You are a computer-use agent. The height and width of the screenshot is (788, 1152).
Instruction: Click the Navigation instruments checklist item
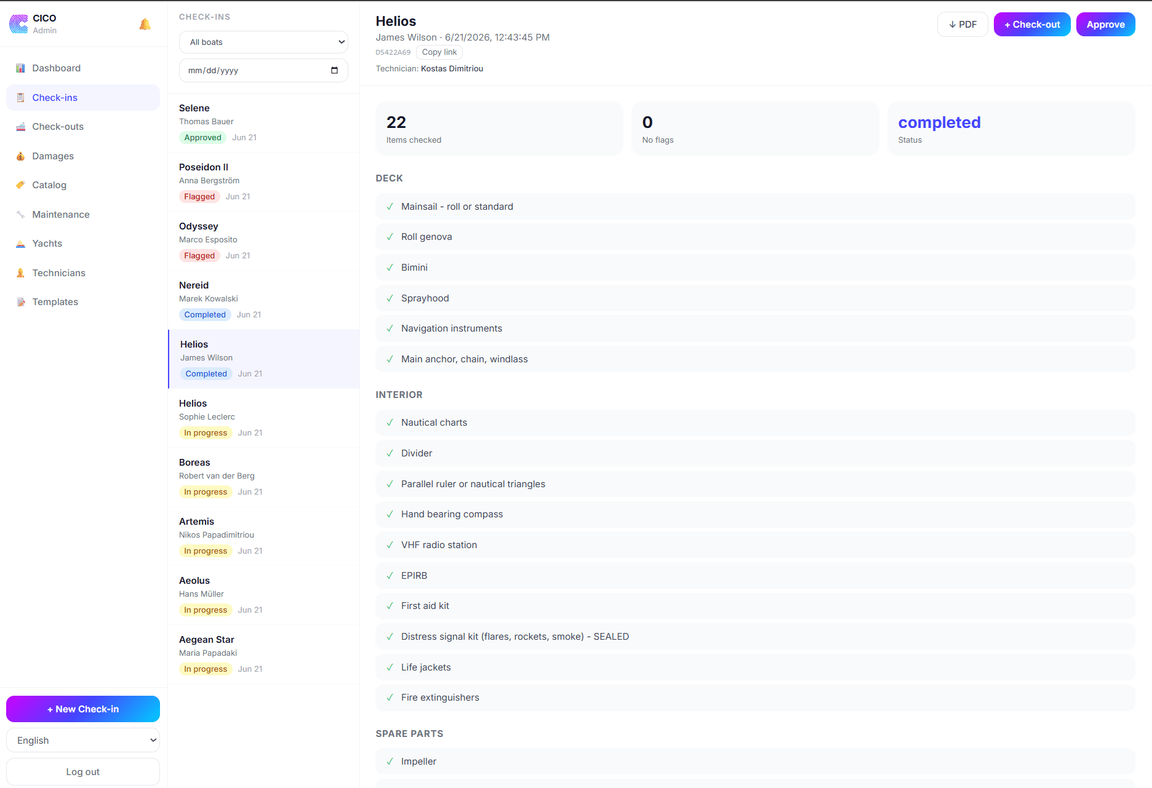coord(755,328)
